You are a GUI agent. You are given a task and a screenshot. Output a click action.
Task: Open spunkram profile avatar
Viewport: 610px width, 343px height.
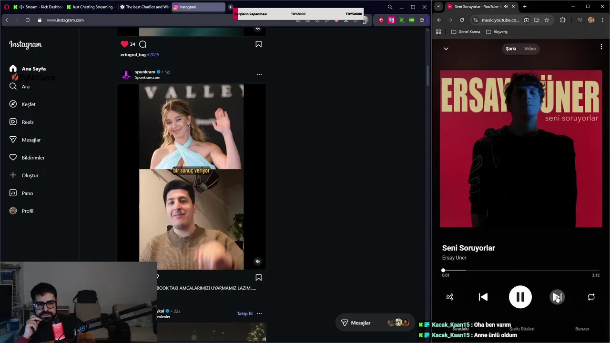[126, 74]
